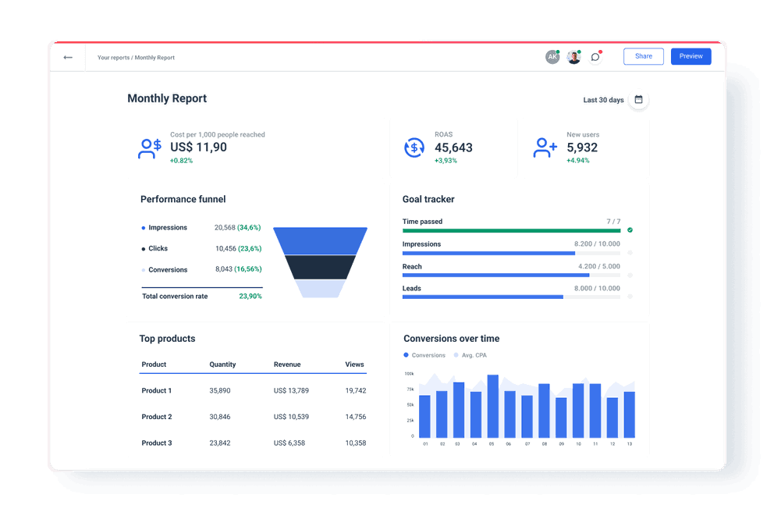774x512 pixels.
Task: Click the Cost per 1,000 people reached icon
Action: click(x=149, y=147)
